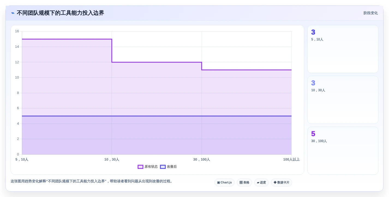Click x-axis label 5，10人 on chart
This screenshot has height=197, width=389.
tap(22, 160)
